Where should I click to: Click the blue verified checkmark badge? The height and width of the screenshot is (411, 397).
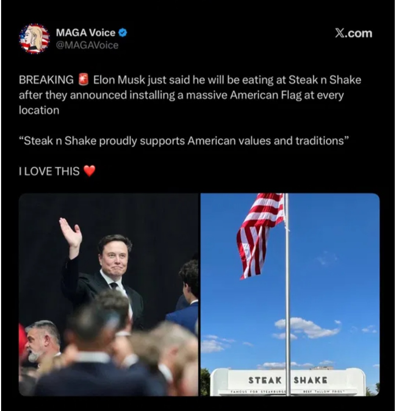(123, 33)
